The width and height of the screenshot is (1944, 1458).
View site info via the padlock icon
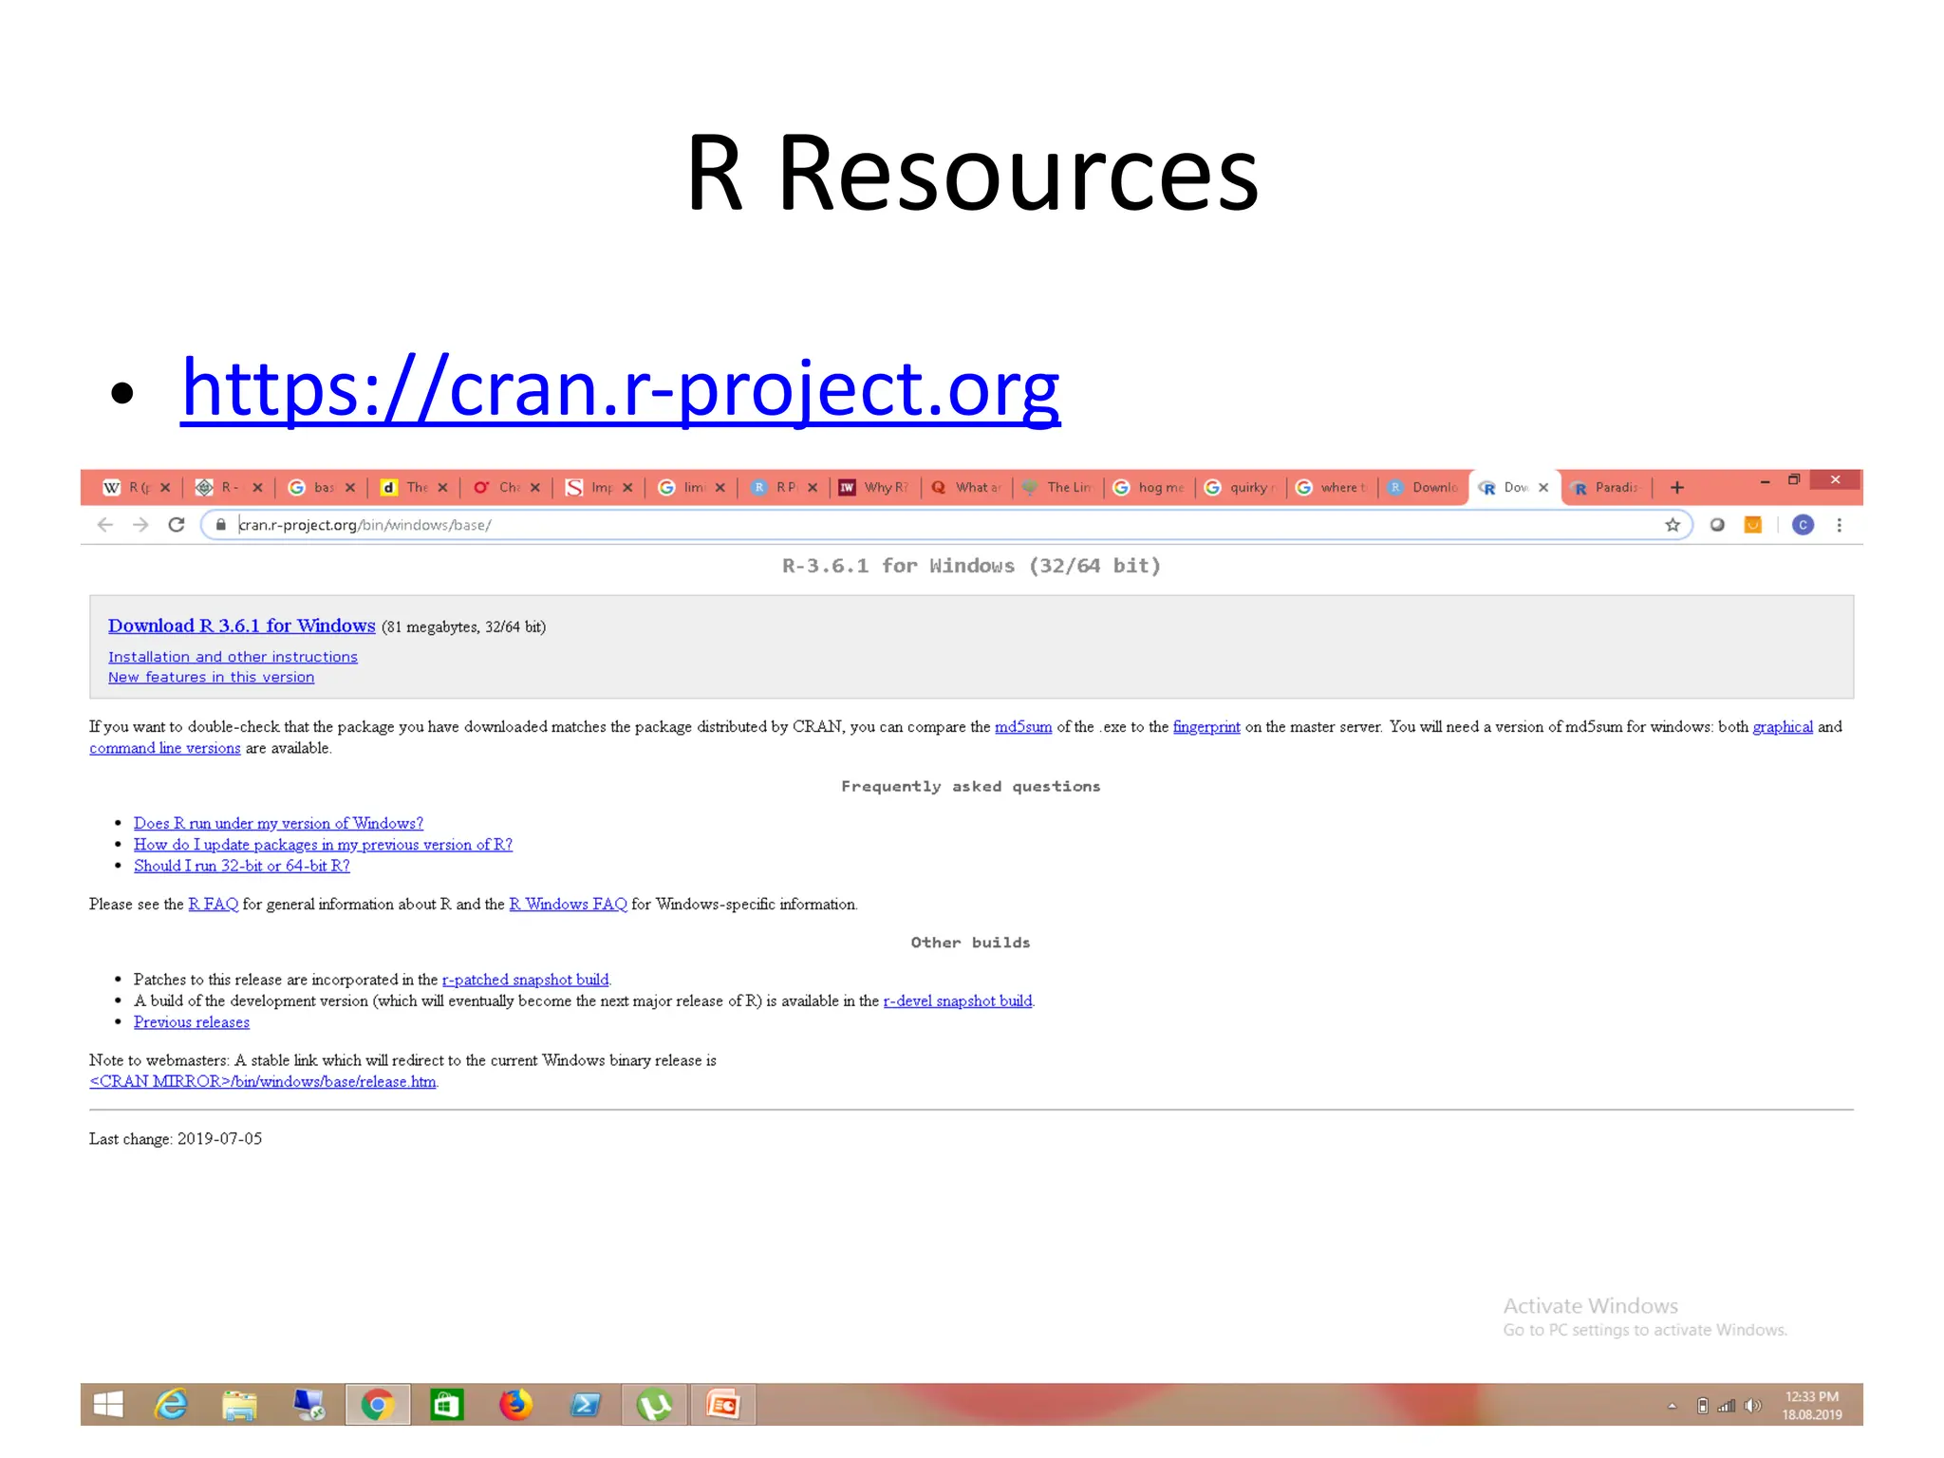click(x=221, y=525)
